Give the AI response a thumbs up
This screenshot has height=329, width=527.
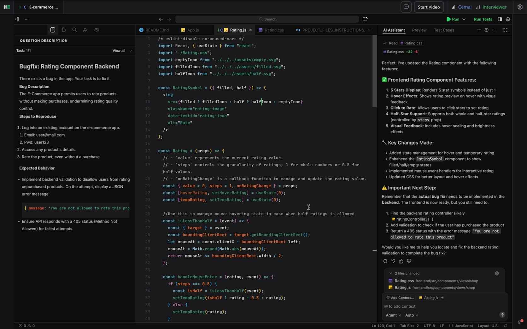pos(401,261)
